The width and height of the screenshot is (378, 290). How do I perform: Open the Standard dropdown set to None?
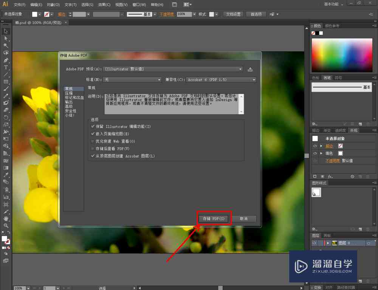[132, 79]
